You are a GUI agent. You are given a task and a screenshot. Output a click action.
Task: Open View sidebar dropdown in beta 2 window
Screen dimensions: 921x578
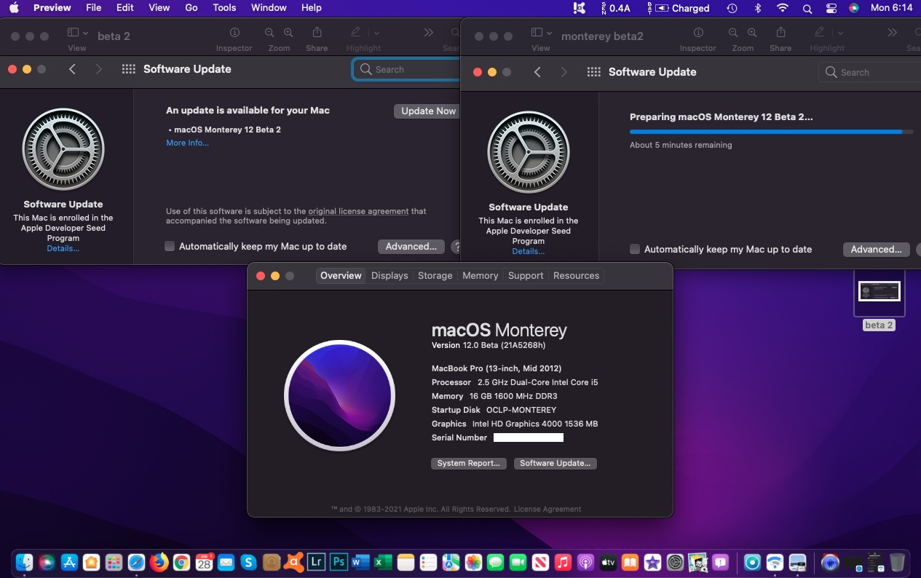[x=77, y=33]
